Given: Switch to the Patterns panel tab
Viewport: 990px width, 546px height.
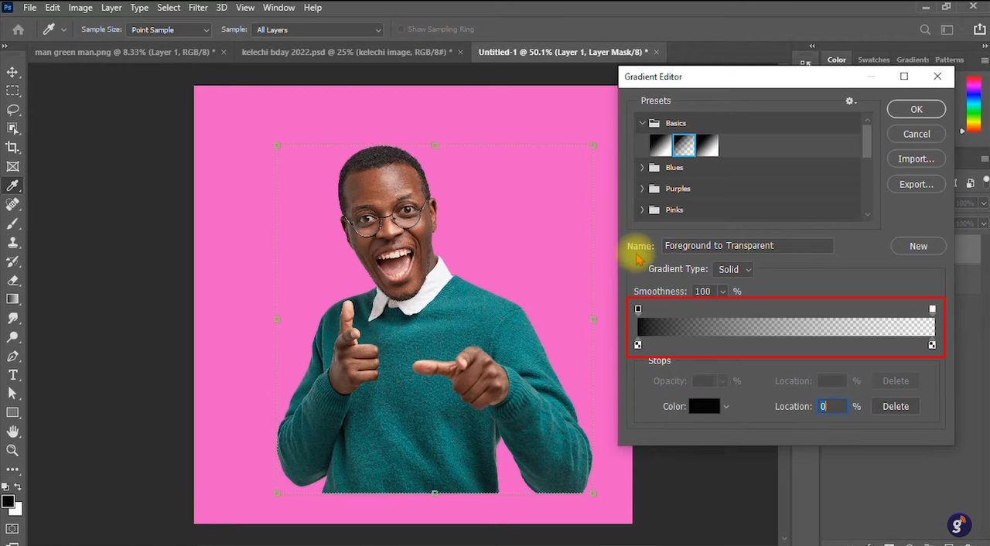Looking at the screenshot, I should coord(949,60).
